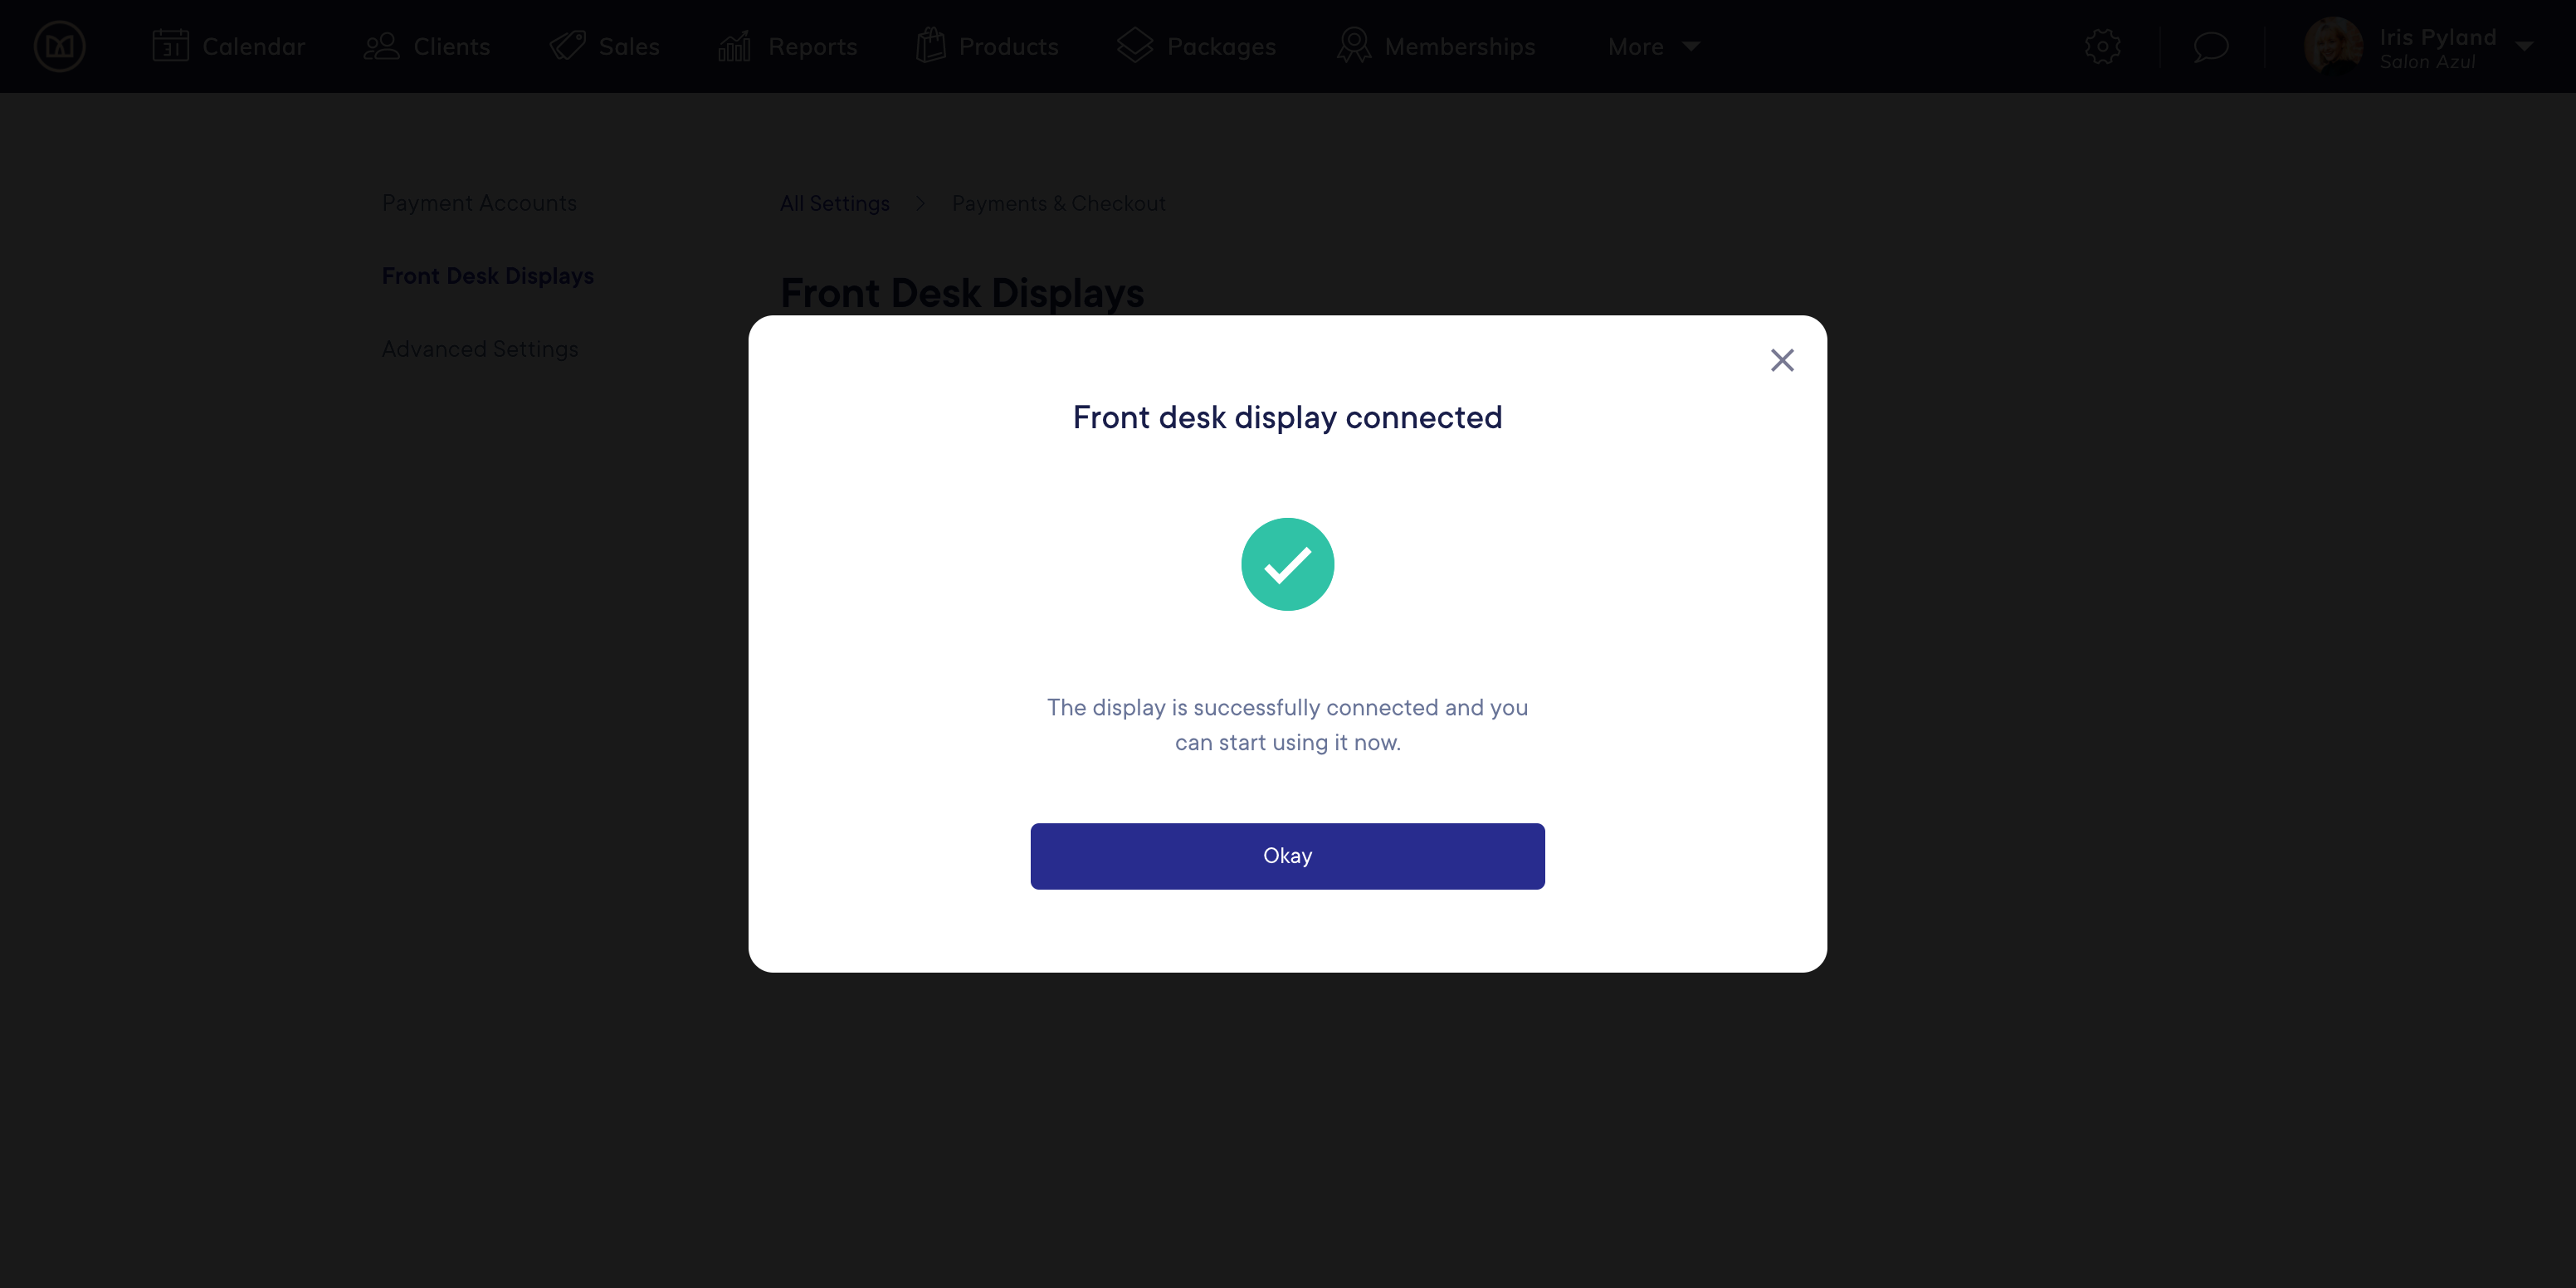This screenshot has width=2576, height=1288.
Task: Open Payments & Checkout breadcrumb item
Action: pyautogui.click(x=1059, y=203)
